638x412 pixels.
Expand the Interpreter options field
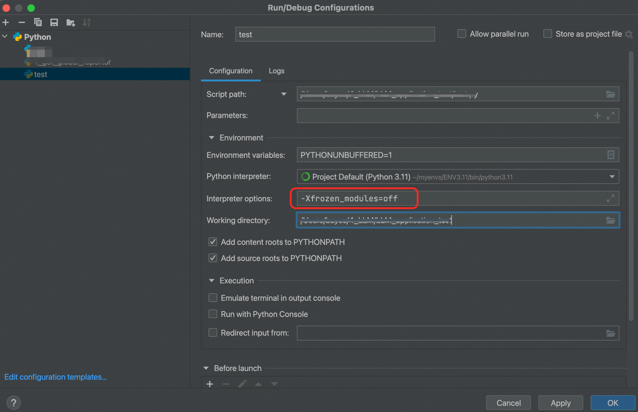[610, 198]
